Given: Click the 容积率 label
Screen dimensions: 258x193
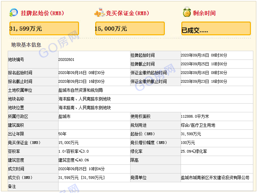Looking at the screenshot, I should click(14, 151).
